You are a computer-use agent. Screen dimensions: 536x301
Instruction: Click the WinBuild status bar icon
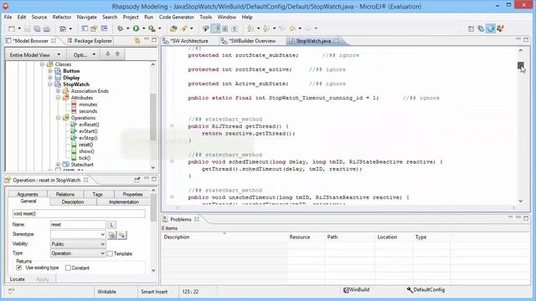[x=346, y=290]
